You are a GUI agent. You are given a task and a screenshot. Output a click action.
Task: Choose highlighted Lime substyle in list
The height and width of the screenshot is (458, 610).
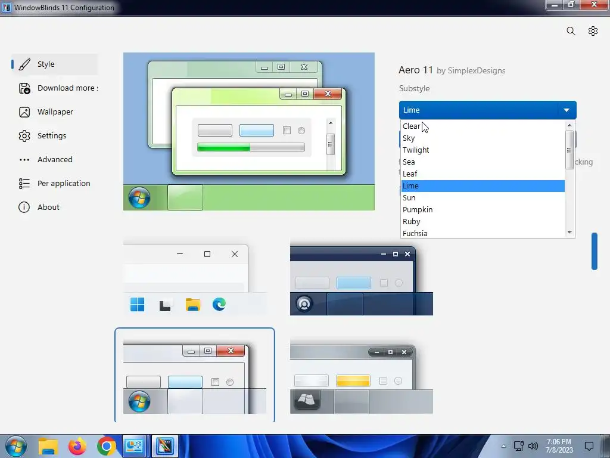483,186
